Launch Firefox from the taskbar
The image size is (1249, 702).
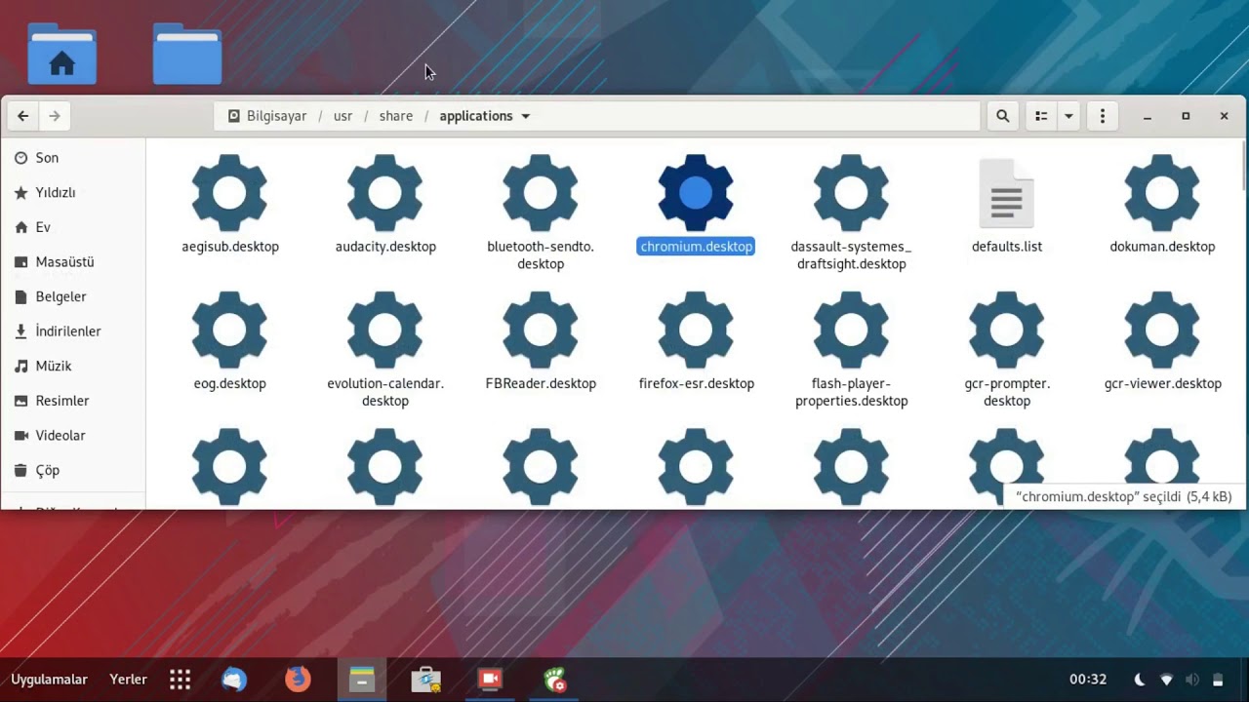click(x=298, y=680)
